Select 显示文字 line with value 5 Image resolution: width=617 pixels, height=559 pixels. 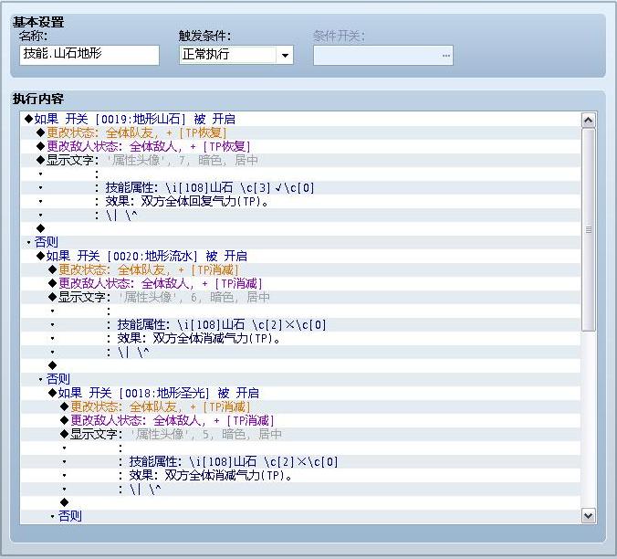click(300, 434)
